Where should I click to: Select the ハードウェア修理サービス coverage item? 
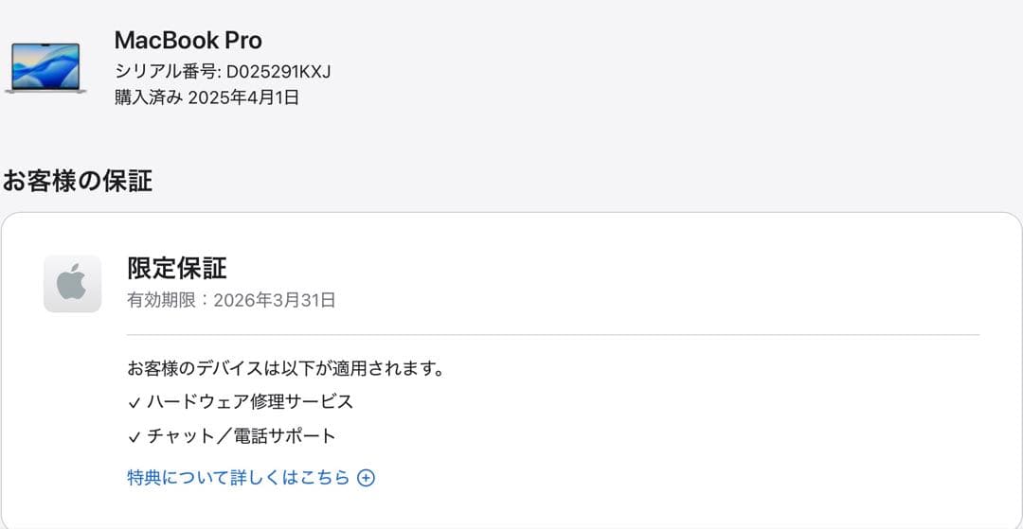[x=250, y=402]
